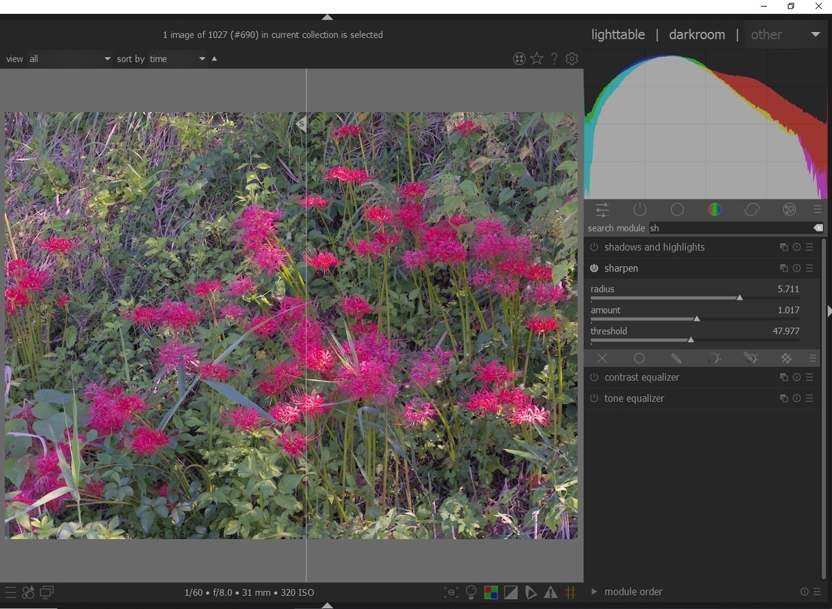Screen dimensions: 832x609
Task: Choose the uniformly blend mode for sharpen
Action: [639, 358]
